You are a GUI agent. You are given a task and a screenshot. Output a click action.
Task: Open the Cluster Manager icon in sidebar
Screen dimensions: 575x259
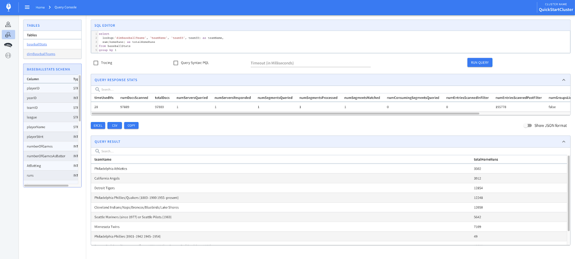[8, 24]
